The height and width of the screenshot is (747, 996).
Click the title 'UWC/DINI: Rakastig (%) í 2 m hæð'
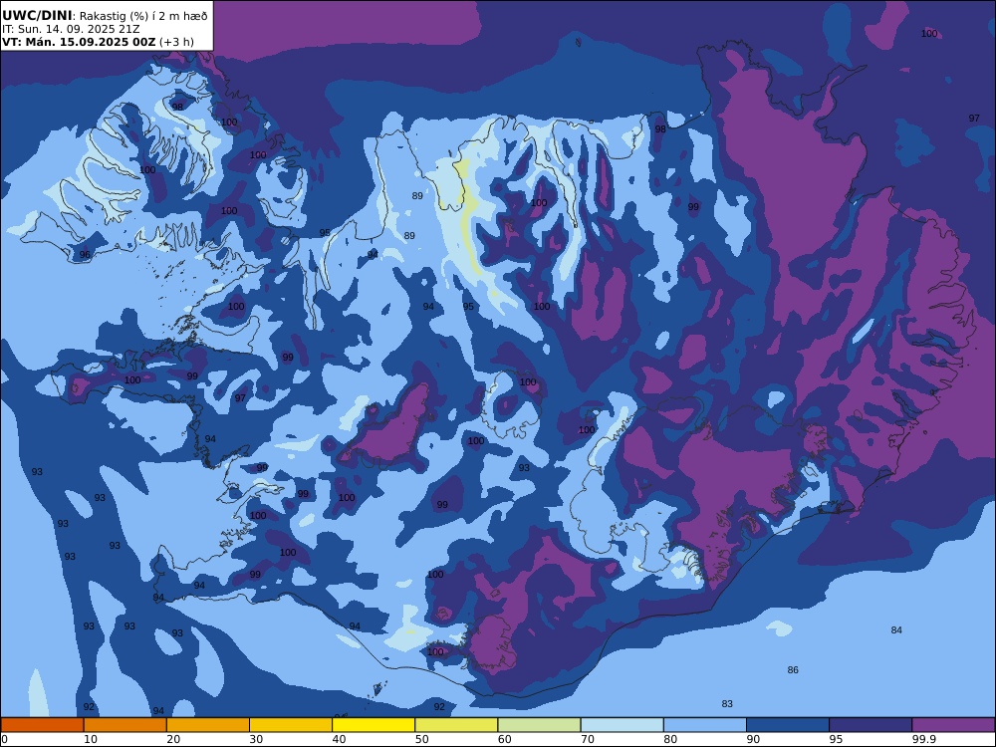pyautogui.click(x=105, y=16)
